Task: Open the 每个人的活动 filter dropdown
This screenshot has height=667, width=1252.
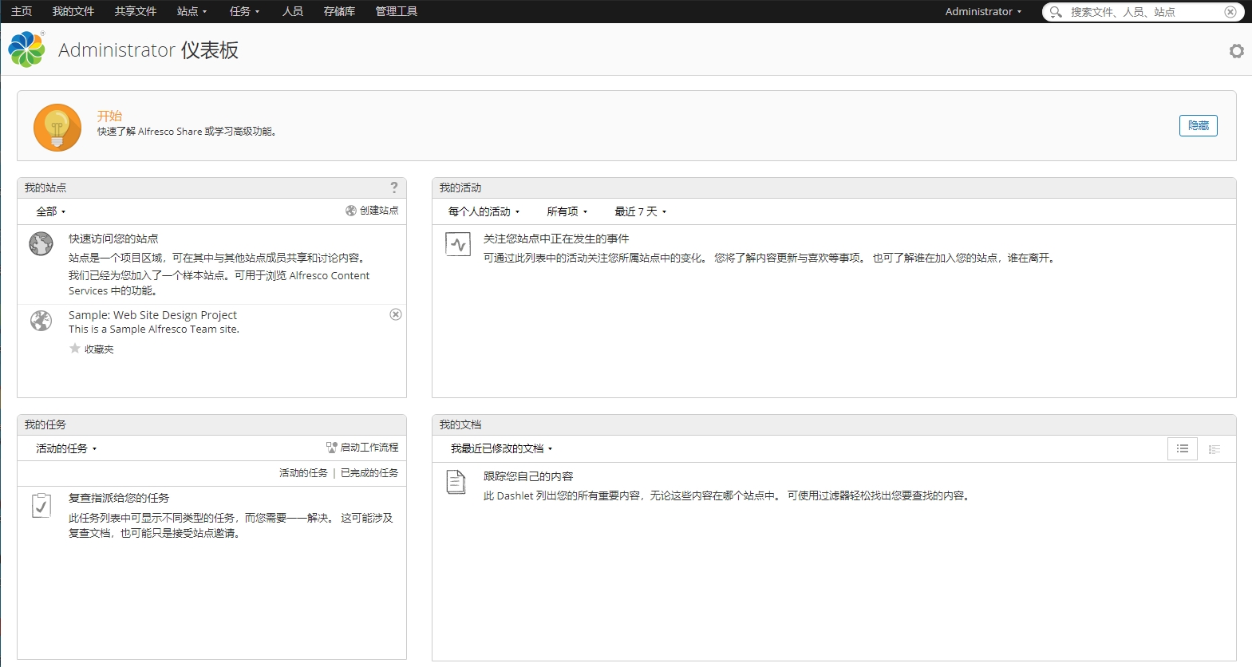Action: 484,211
